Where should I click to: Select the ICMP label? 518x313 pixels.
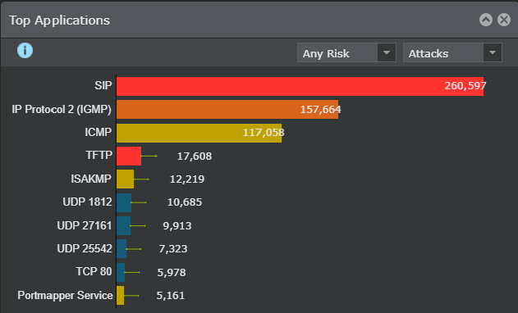[x=99, y=132]
